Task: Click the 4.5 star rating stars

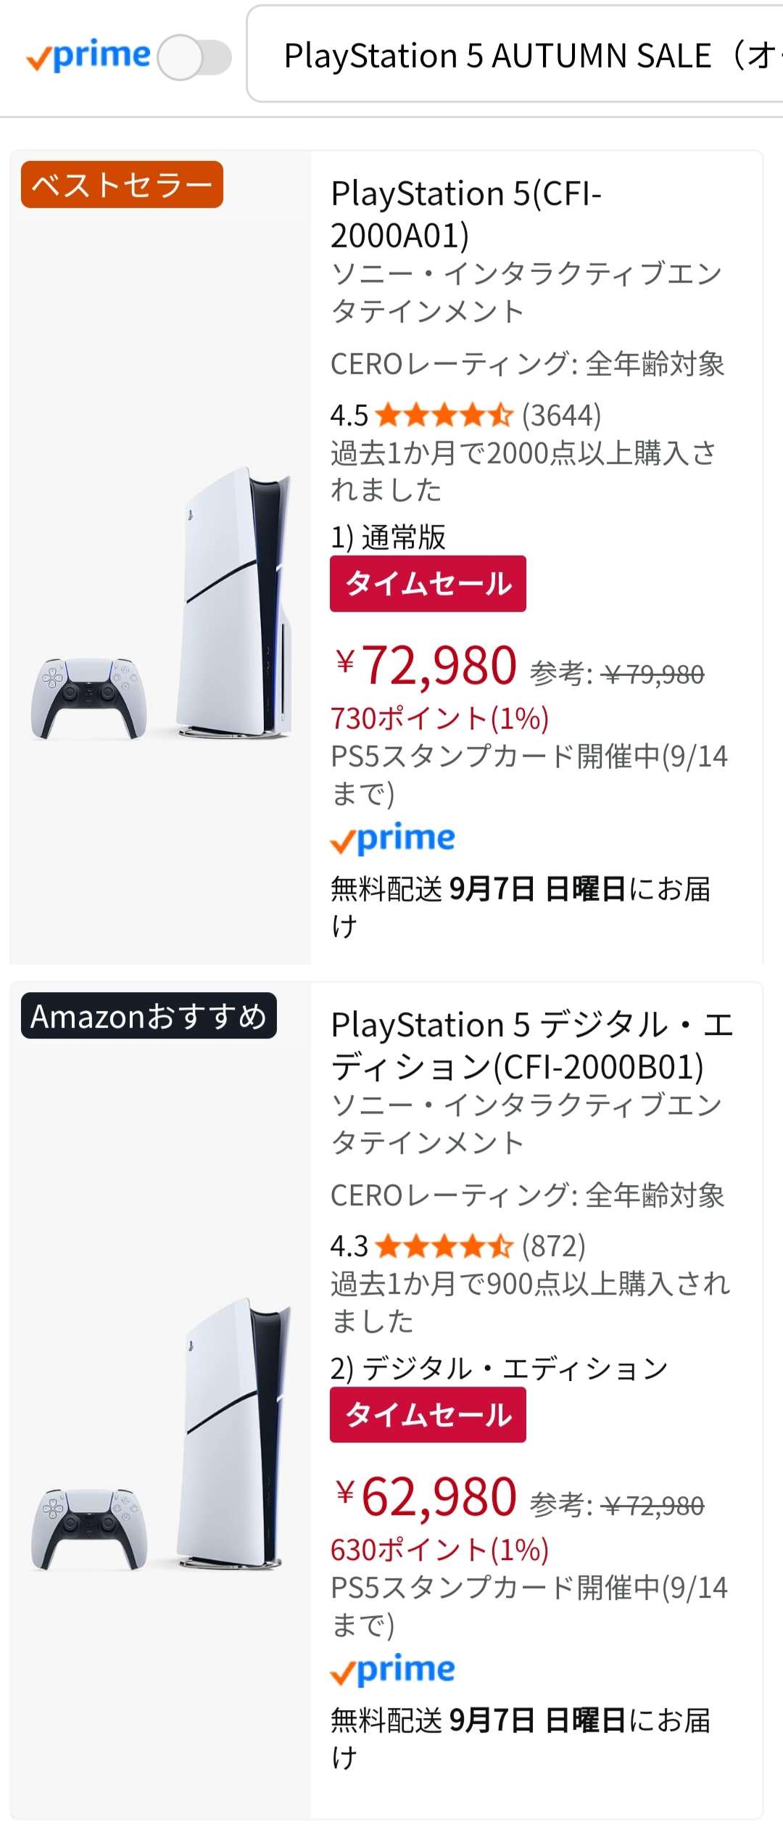Action: 444,416
